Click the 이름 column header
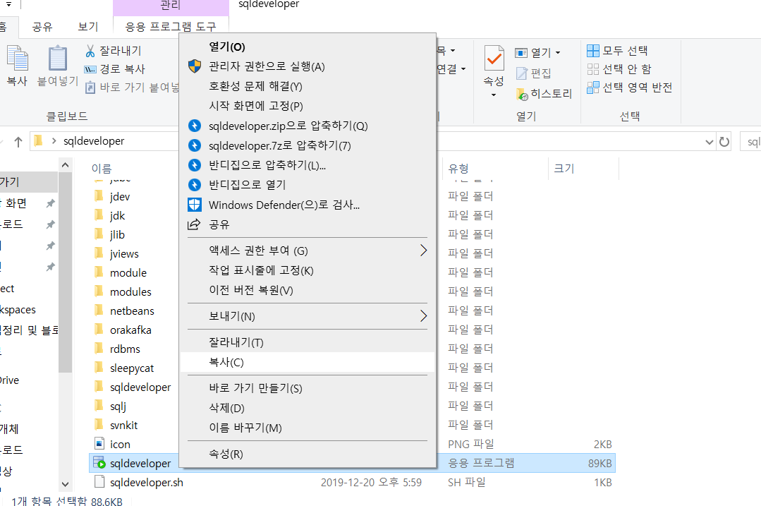Image resolution: width=761 pixels, height=506 pixels. 102,169
